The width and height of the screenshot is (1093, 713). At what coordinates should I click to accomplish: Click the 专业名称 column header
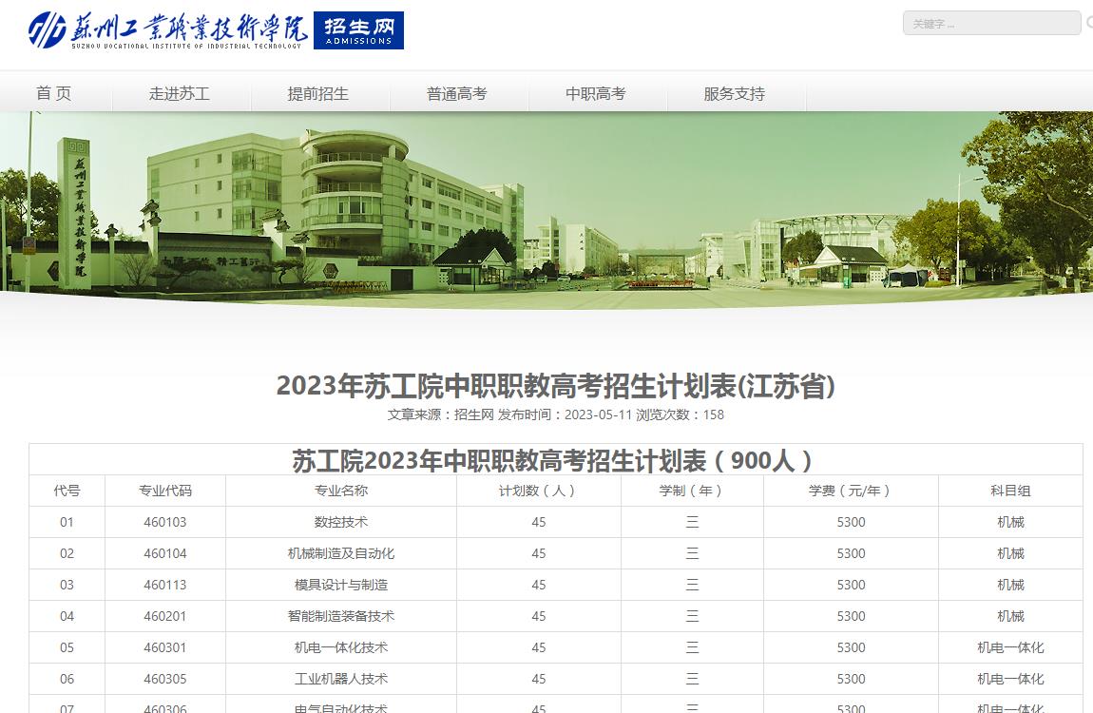[341, 491]
